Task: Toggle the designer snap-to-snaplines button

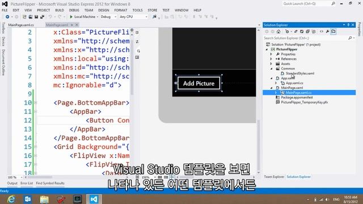Action: click(172, 177)
